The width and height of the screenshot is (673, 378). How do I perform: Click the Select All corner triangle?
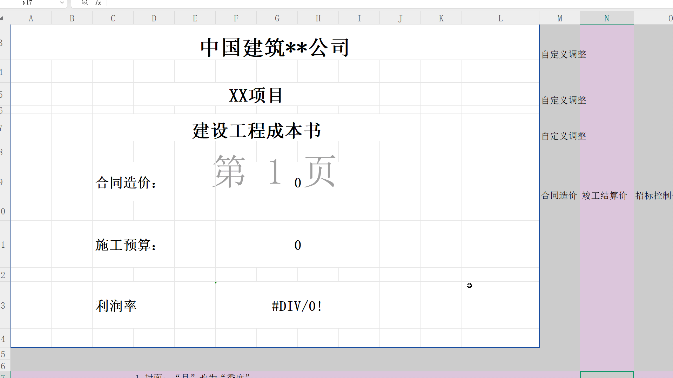2,18
